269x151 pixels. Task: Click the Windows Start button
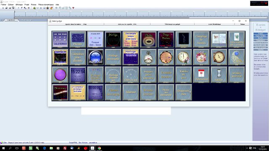pos(3,148)
